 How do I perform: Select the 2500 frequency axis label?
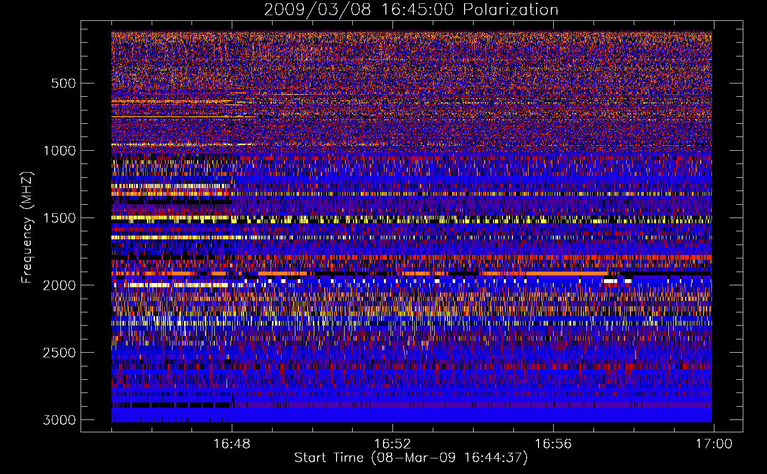59,353
